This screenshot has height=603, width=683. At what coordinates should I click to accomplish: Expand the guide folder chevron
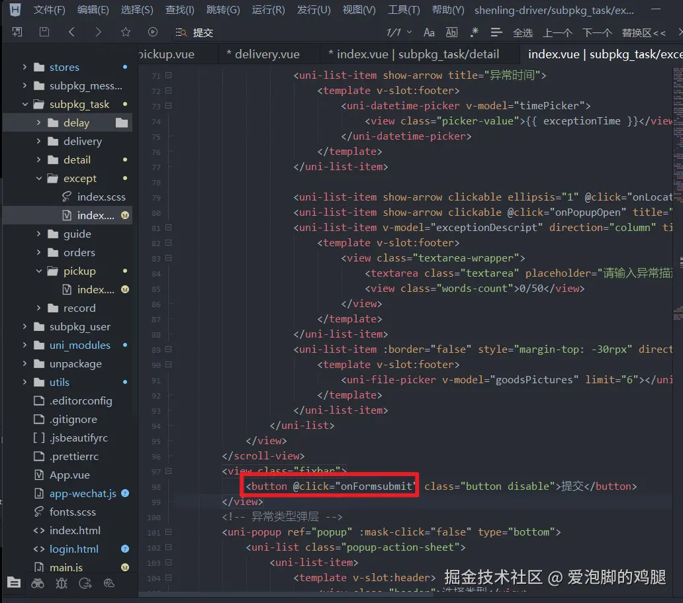click(39, 234)
